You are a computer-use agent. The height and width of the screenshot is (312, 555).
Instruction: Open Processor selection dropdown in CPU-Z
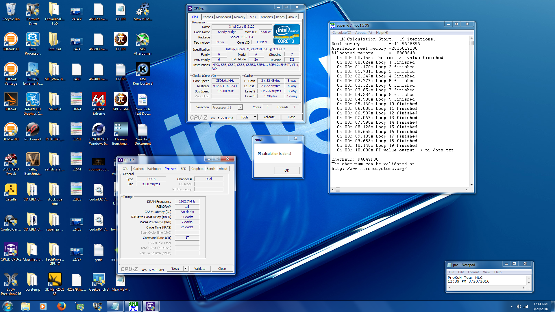tap(227, 107)
